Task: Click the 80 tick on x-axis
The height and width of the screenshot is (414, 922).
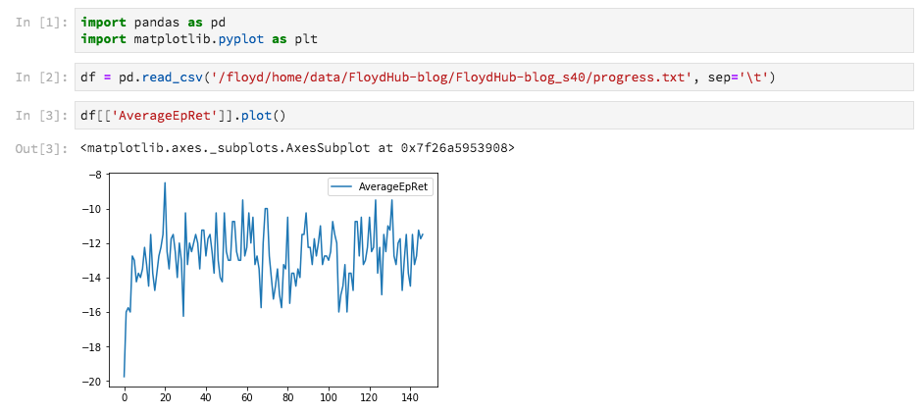Action: tap(286, 397)
